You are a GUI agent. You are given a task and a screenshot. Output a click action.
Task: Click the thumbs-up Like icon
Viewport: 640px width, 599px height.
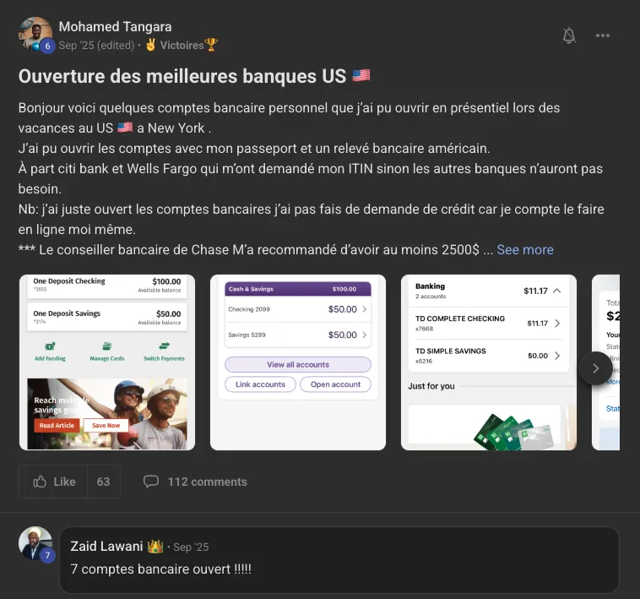[40, 482]
